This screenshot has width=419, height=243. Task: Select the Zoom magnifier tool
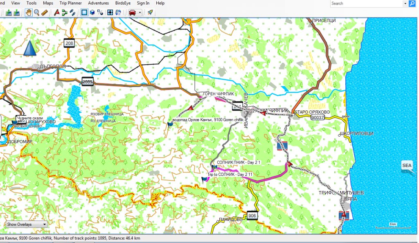coord(36,12)
